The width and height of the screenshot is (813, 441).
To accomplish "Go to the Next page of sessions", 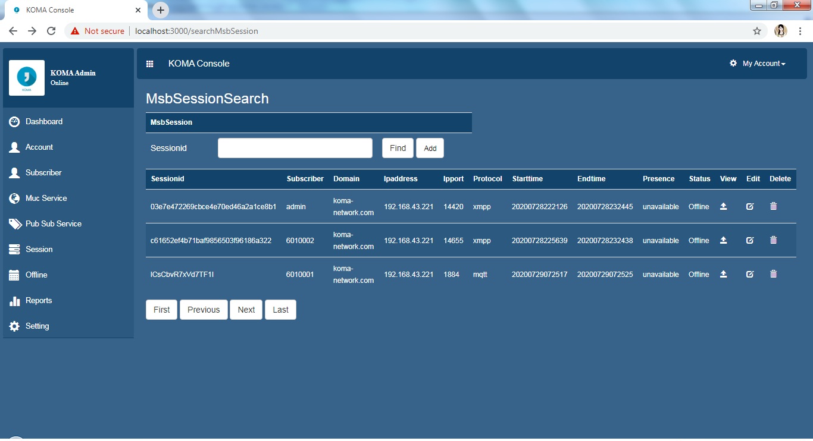I will tap(246, 309).
